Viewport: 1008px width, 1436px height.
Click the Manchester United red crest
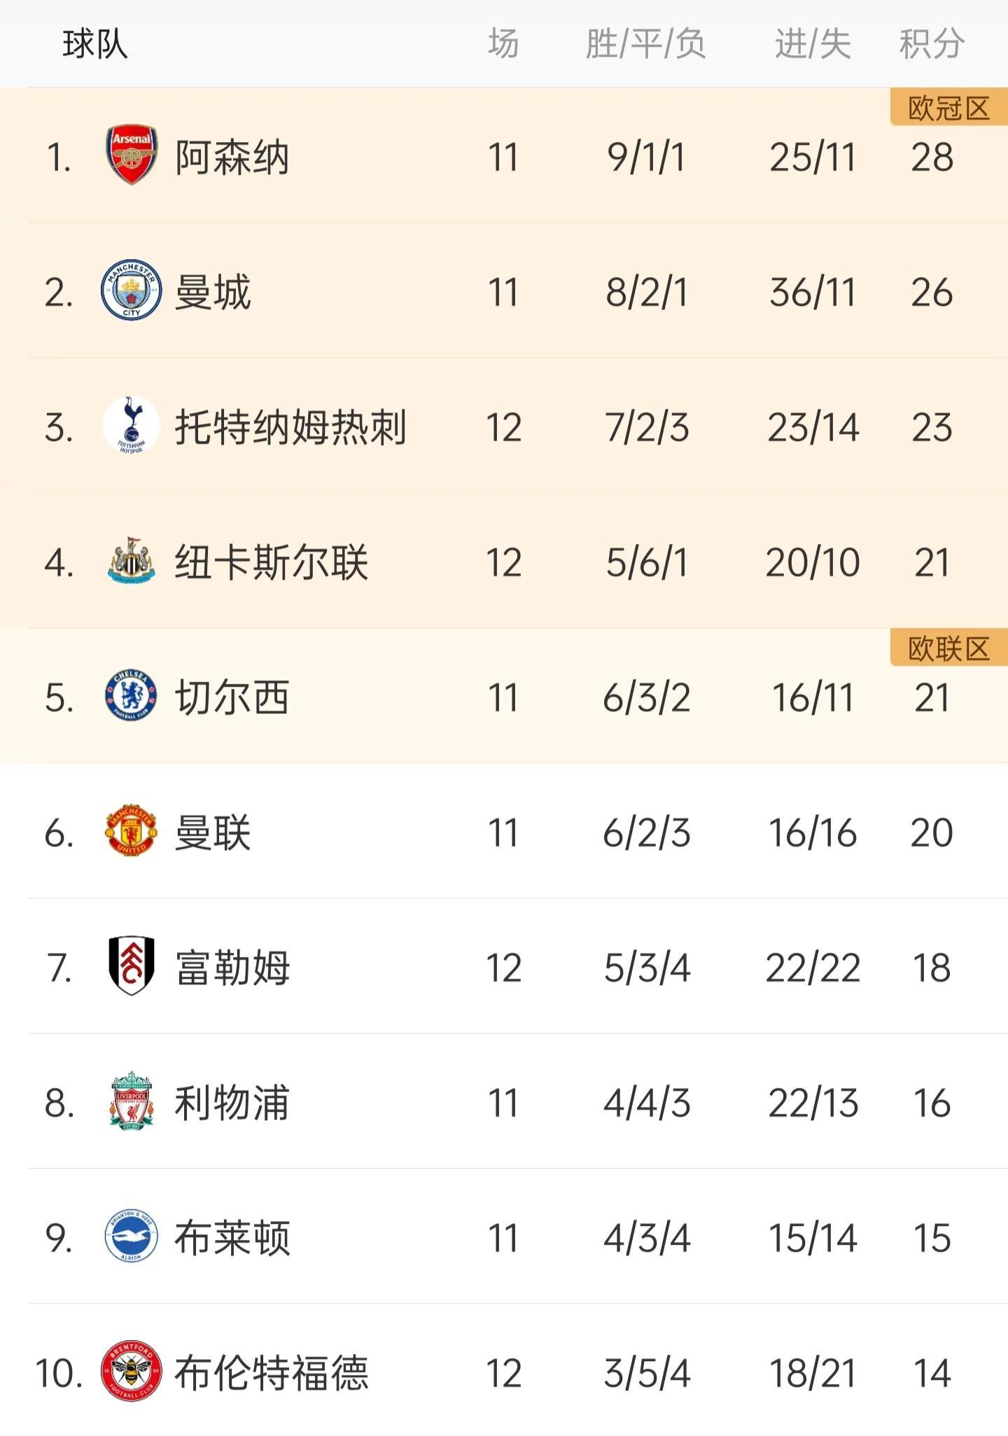132,831
